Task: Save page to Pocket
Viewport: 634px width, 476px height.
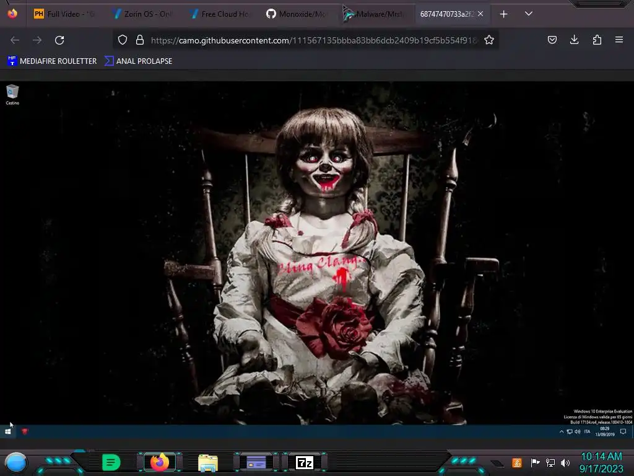Action: (552, 40)
